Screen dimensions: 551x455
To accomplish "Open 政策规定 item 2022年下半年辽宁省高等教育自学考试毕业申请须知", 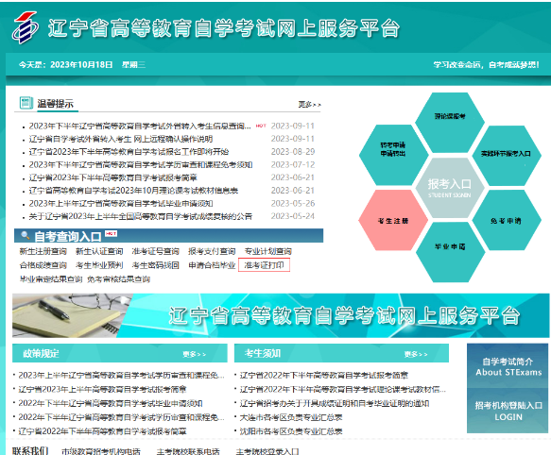I will coord(111,403).
